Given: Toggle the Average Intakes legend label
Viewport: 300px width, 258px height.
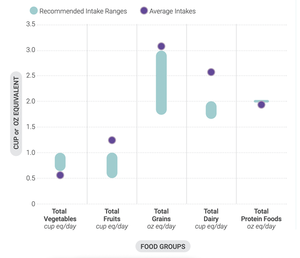Looking at the screenshot, I should (172, 11).
